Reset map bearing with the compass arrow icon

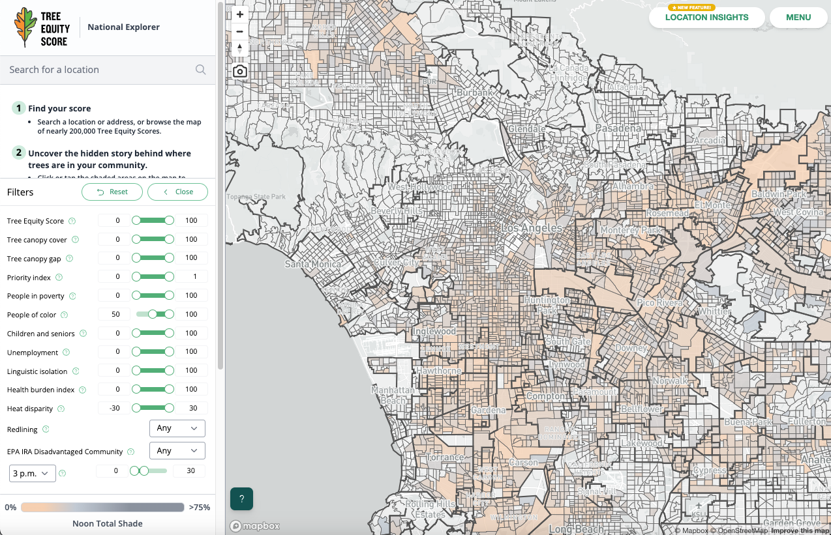point(239,48)
